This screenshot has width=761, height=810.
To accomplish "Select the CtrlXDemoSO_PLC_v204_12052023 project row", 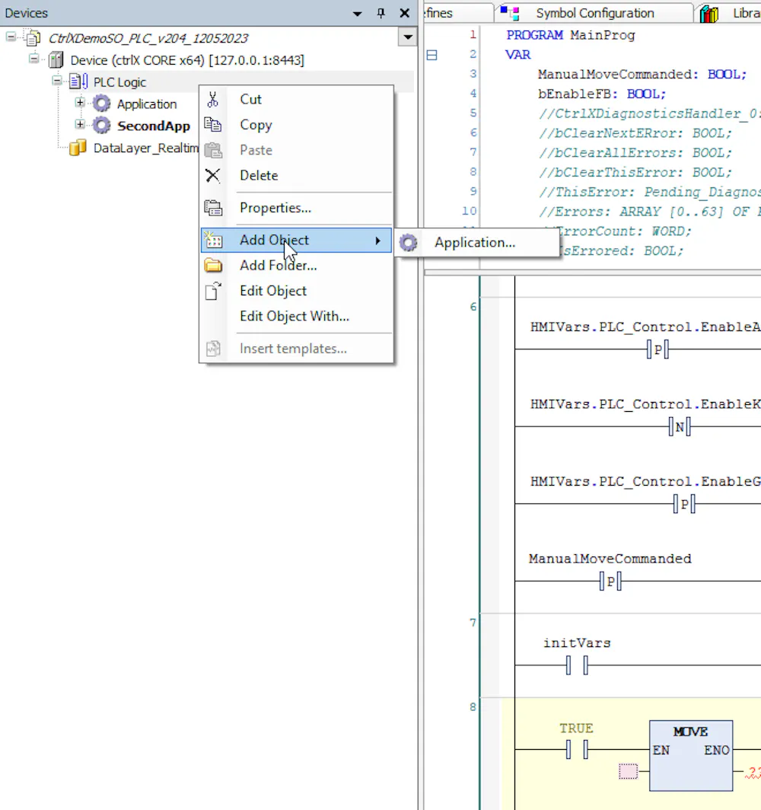I will coord(148,38).
